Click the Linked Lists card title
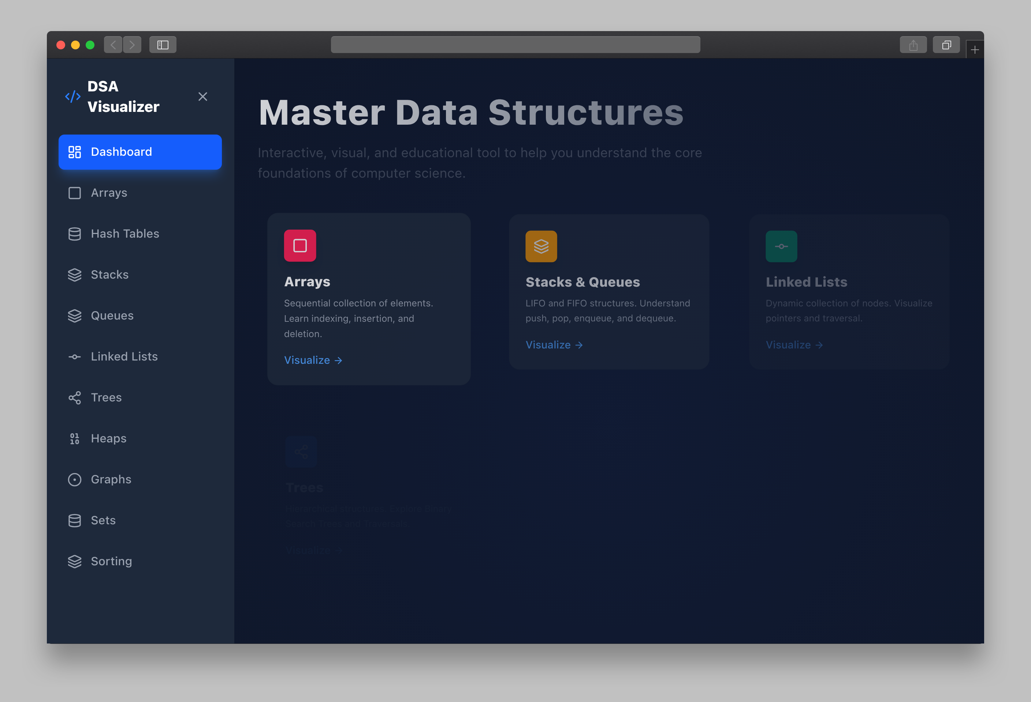Screen dimensions: 1031x702 [x=807, y=283]
